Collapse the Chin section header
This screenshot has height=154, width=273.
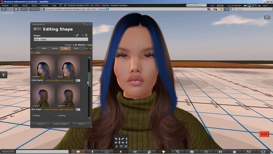click(x=61, y=53)
